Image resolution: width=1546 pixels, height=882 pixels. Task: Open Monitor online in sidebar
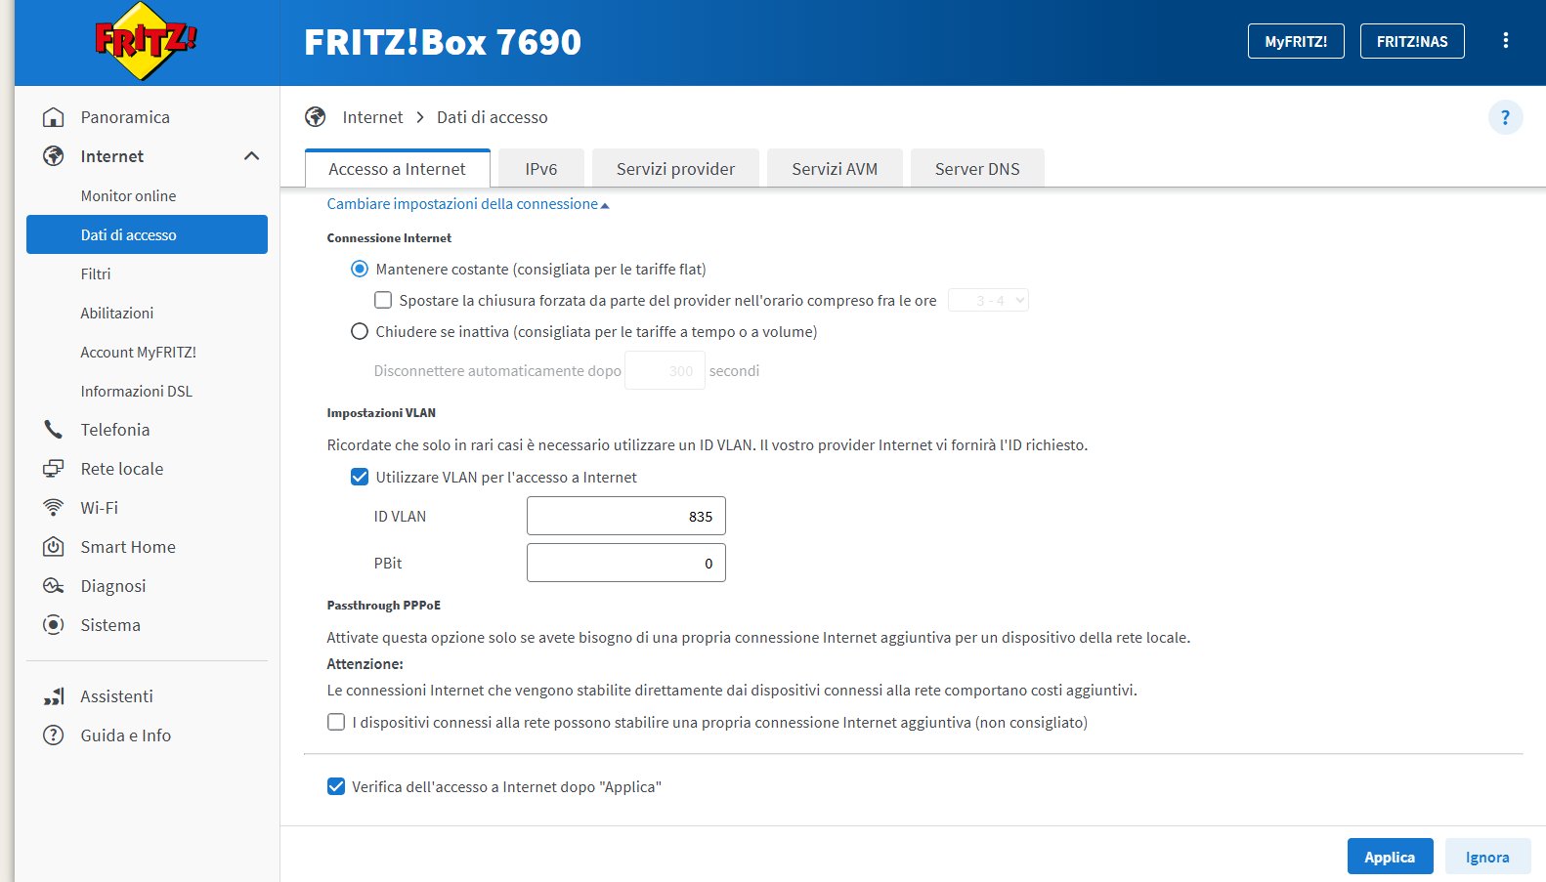click(128, 195)
